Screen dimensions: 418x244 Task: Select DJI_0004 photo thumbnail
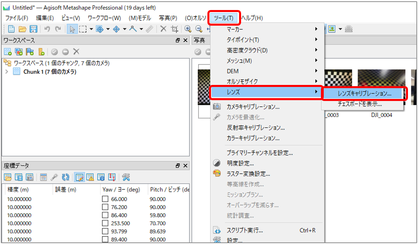(381, 87)
